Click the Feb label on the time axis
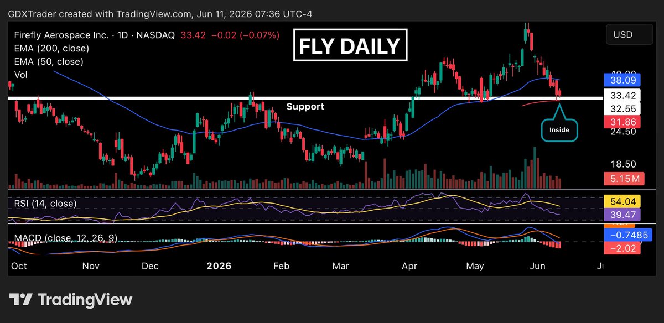This screenshot has height=323, width=664. click(281, 266)
